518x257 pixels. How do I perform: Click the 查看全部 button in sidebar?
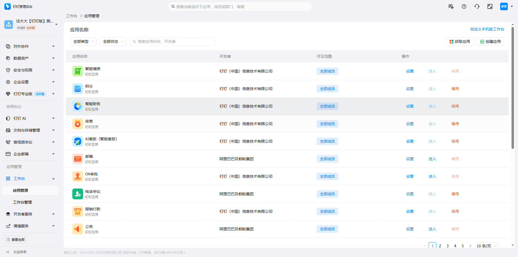pos(15,239)
